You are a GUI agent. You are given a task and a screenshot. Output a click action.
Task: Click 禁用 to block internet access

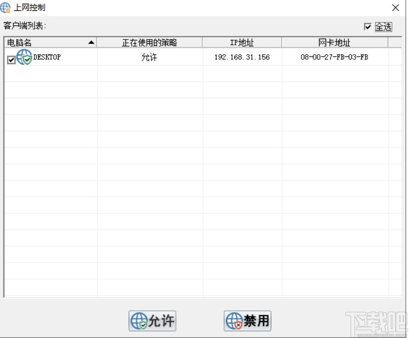tap(248, 321)
